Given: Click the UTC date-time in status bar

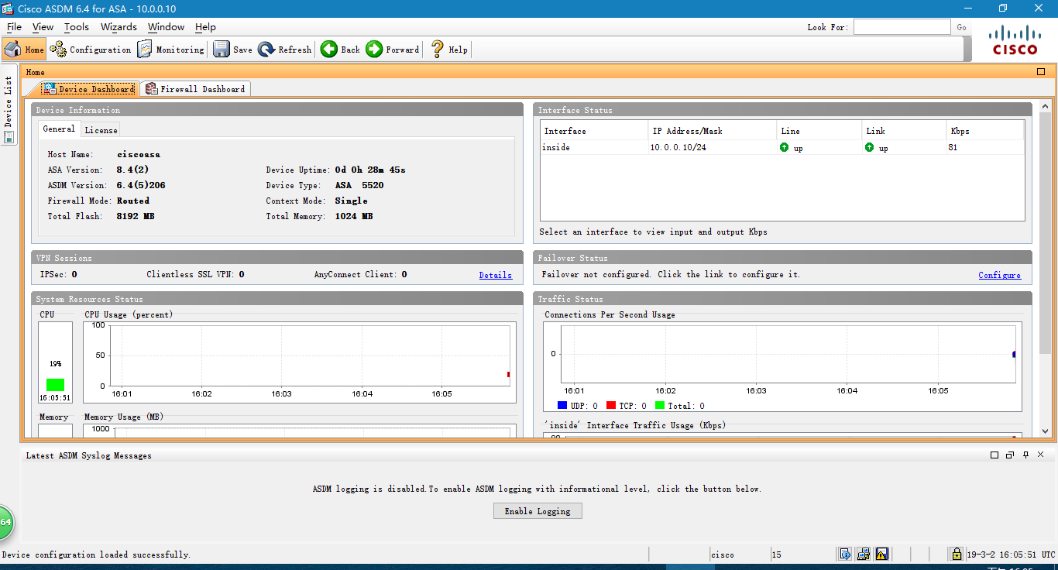Looking at the screenshot, I should (1011, 555).
